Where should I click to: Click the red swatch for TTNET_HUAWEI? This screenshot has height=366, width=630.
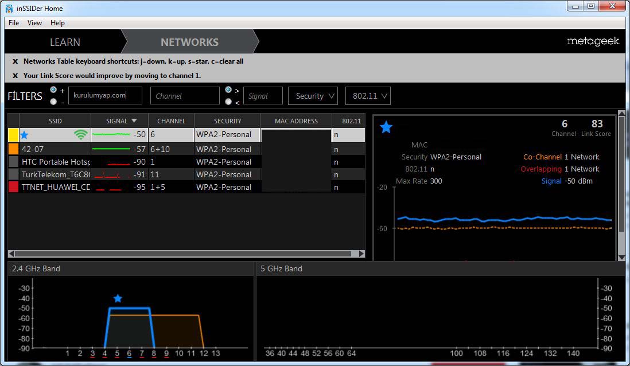[13, 187]
